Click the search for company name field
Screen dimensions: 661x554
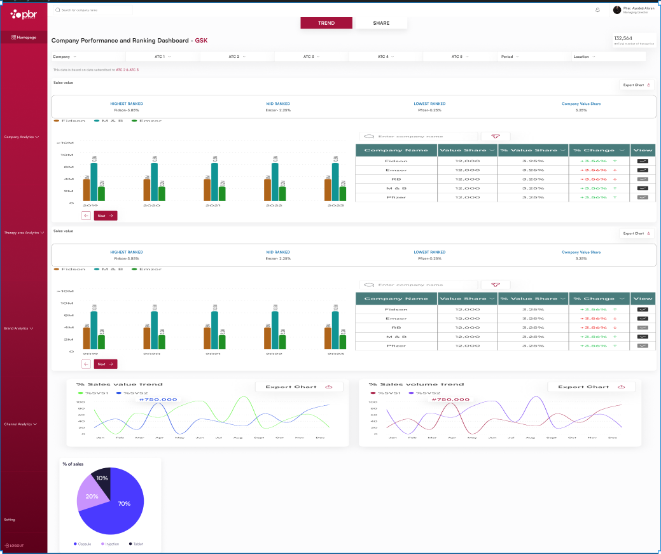(92, 10)
